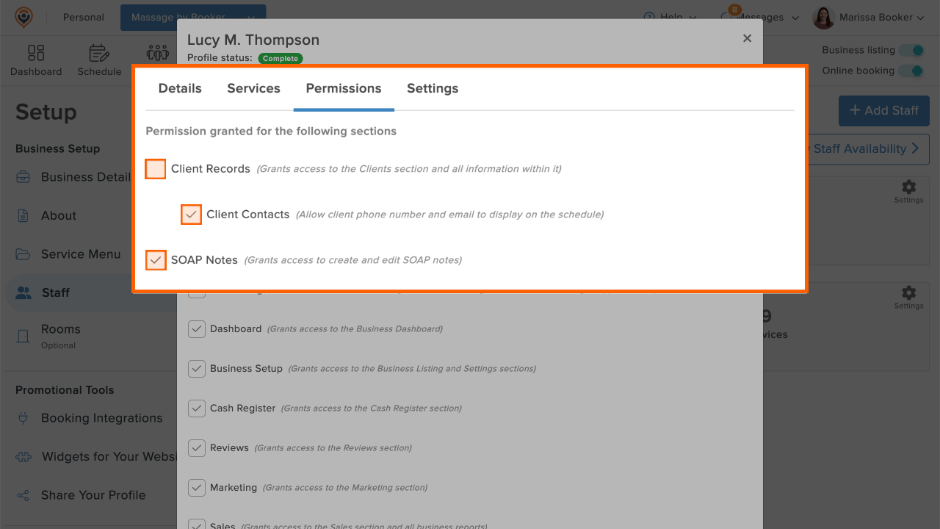
Task: Open the Dashboard icon in toolbar
Action: click(x=36, y=53)
